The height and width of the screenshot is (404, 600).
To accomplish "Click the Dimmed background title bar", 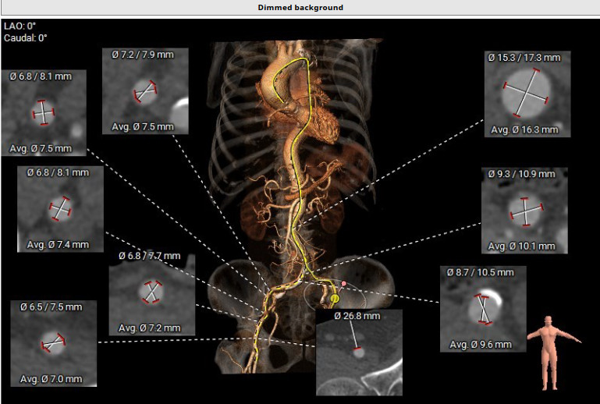I will [x=300, y=8].
